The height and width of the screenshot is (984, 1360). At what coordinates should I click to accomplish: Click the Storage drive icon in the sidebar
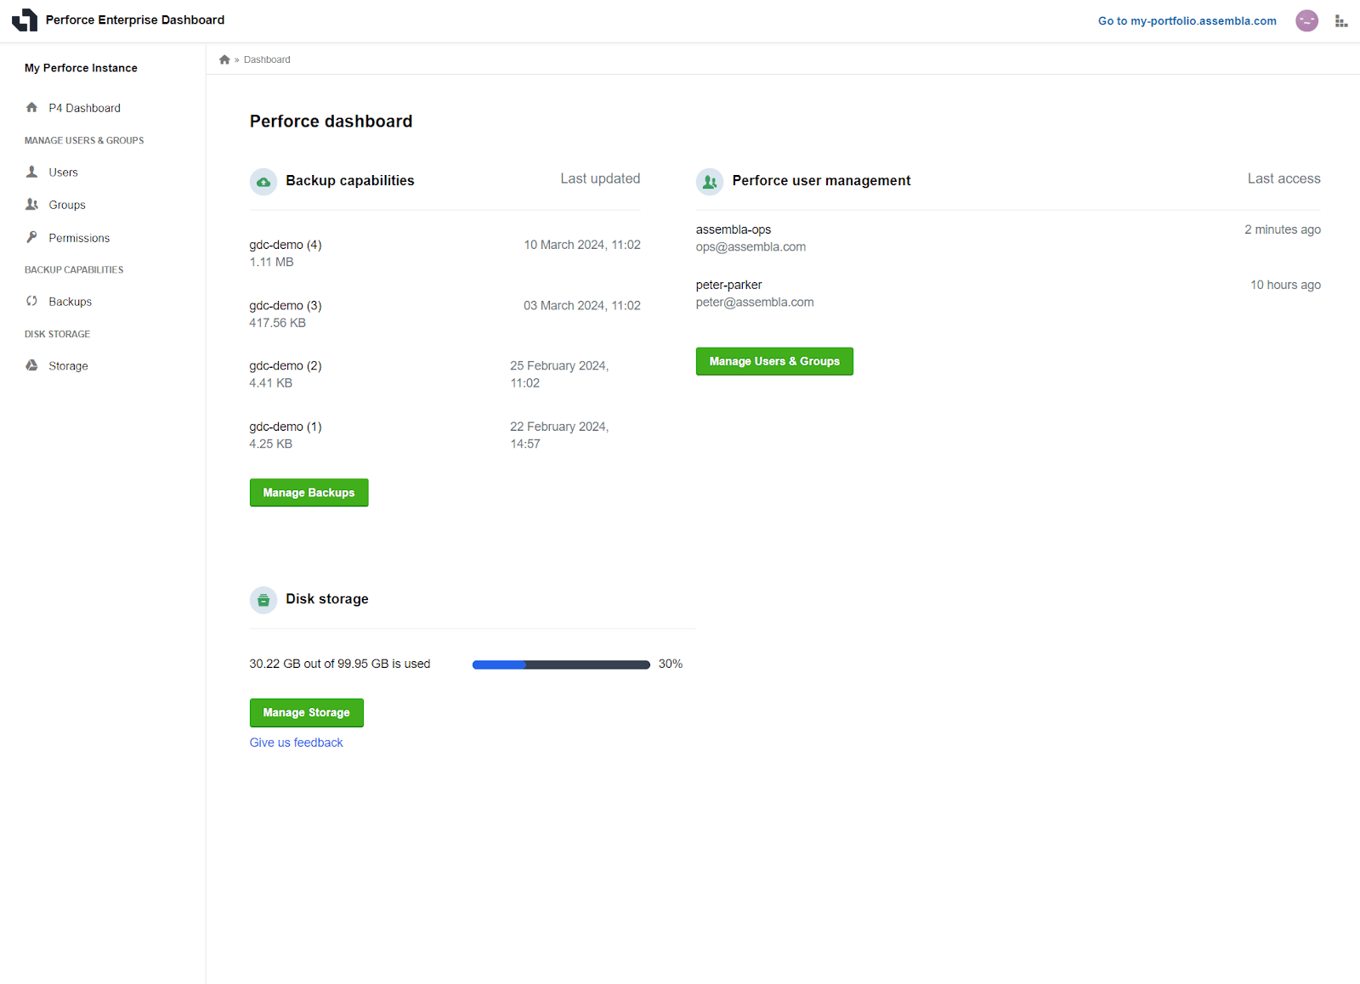31,365
